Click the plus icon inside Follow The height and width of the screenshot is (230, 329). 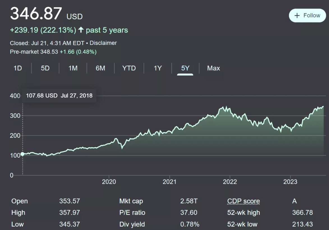pos(297,16)
